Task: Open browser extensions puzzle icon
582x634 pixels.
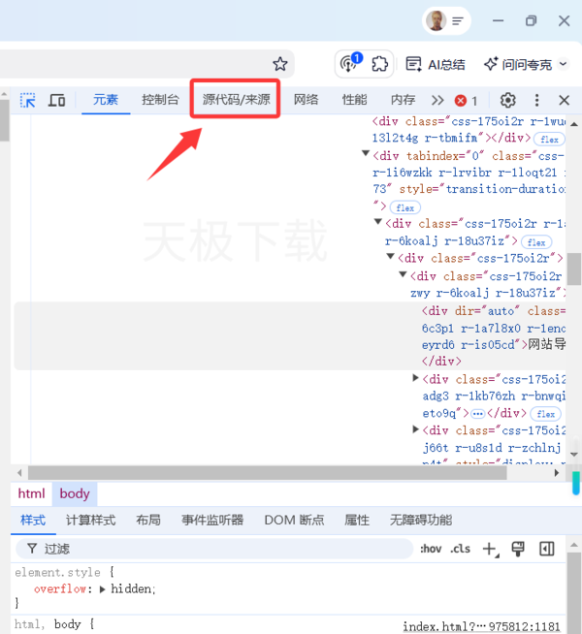Action: pyautogui.click(x=380, y=64)
